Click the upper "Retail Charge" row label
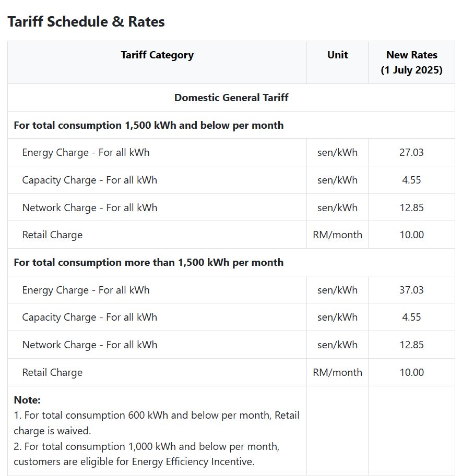Screen dimensions: 462x476 coord(52,235)
